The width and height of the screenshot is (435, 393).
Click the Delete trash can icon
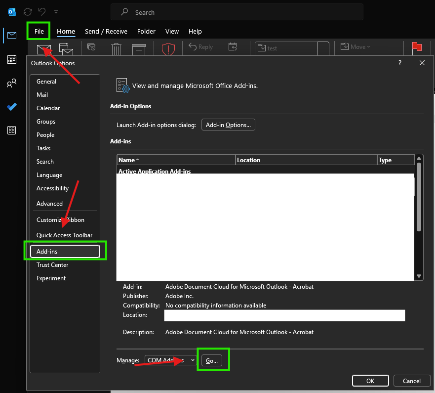(x=116, y=49)
